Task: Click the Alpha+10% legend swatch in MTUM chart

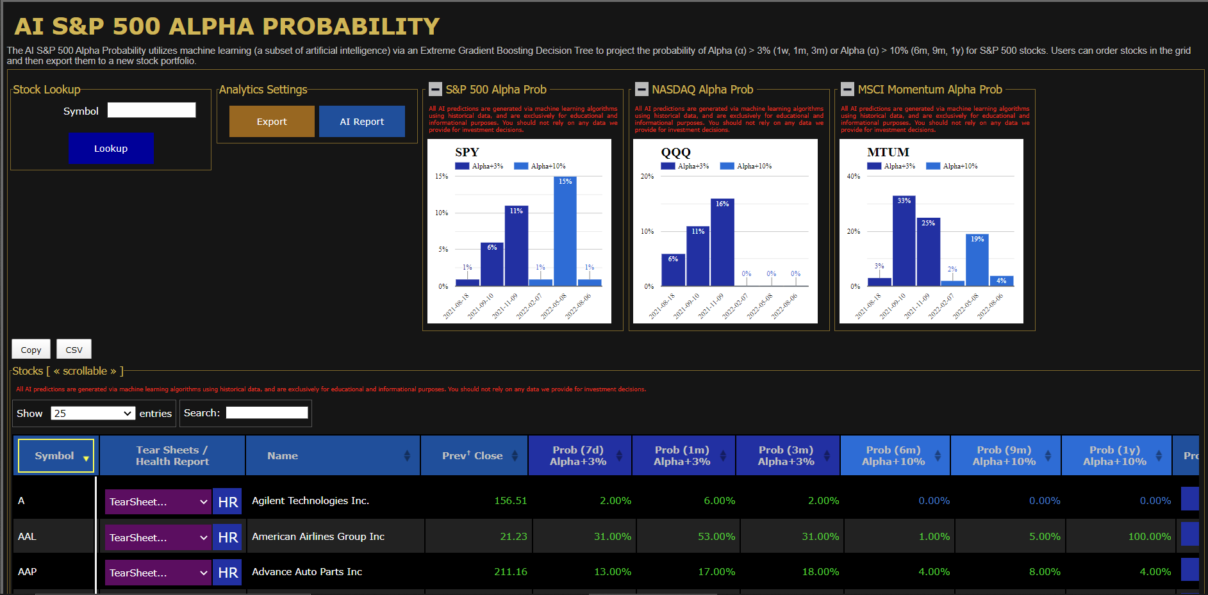Action: [x=933, y=166]
